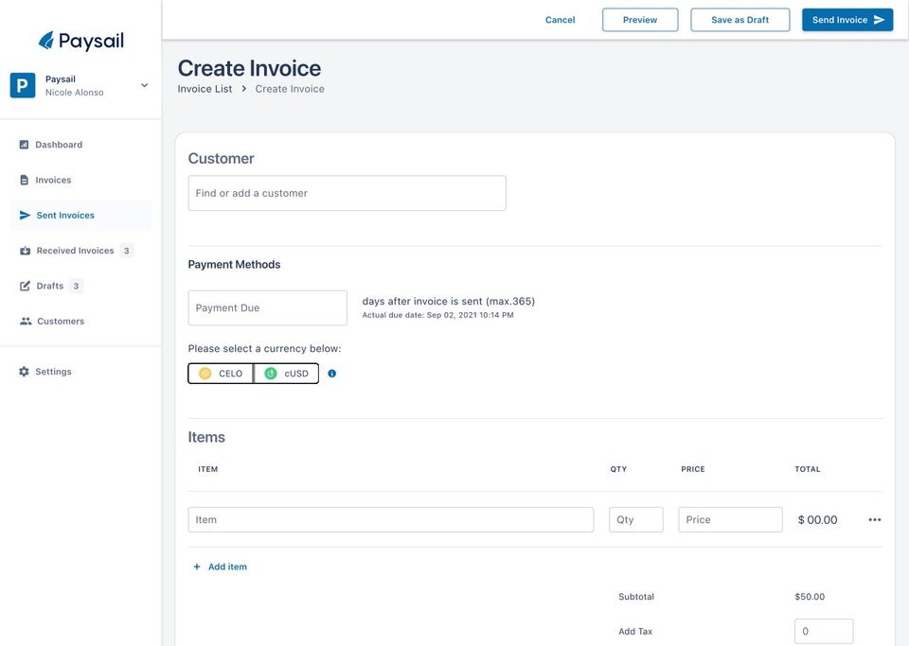Click the Received Invoices count badge
The image size is (909, 646).
point(126,251)
